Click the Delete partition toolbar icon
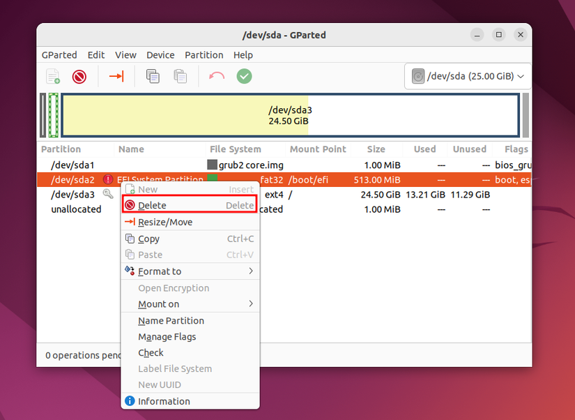Viewport: 575px width, 420px height. [x=79, y=76]
